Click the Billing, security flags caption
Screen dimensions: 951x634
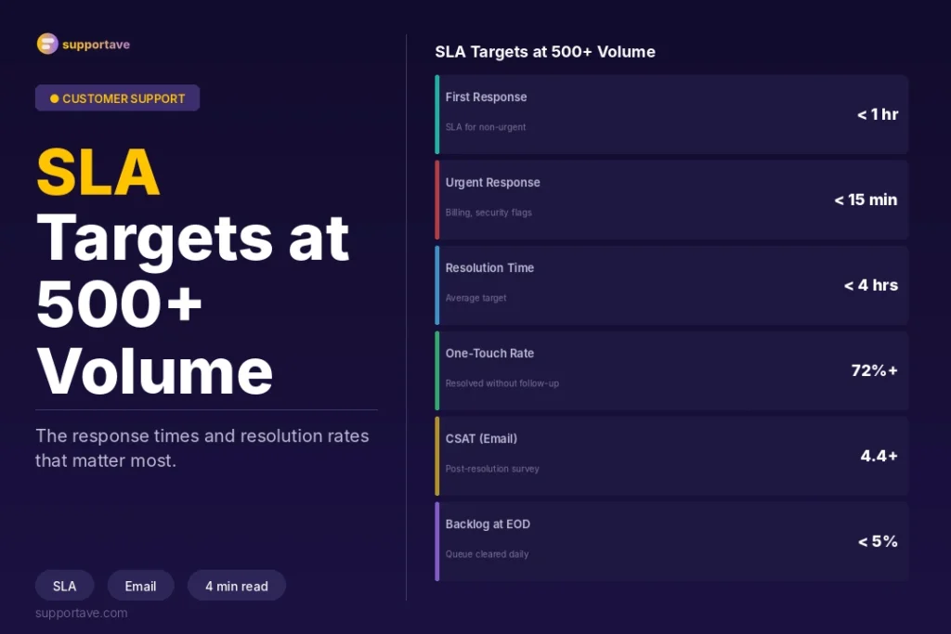489,213
